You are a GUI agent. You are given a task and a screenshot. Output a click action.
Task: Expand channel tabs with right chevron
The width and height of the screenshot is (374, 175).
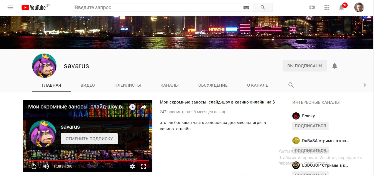365,85
